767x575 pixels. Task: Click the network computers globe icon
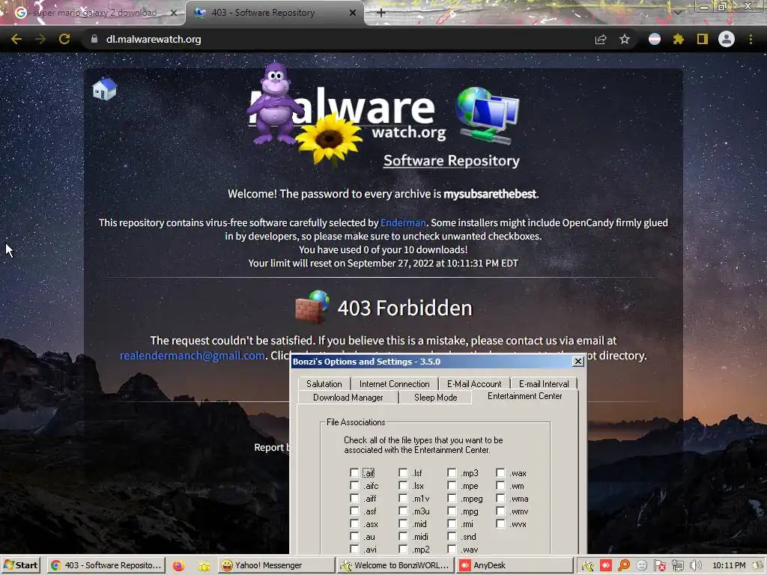coord(487,116)
